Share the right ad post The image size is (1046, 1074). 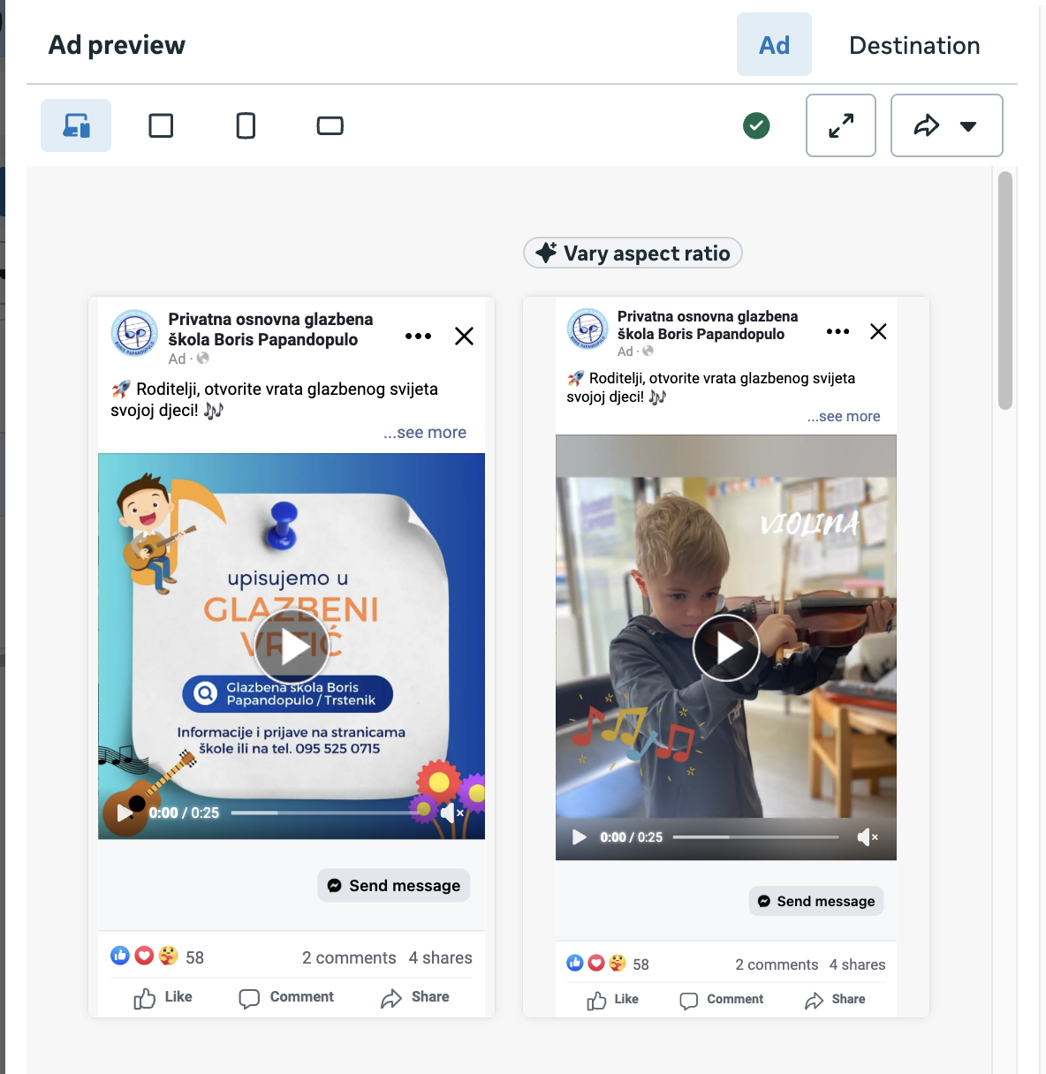(835, 1000)
